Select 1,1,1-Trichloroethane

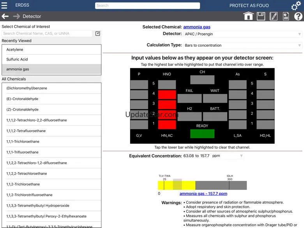51,141
